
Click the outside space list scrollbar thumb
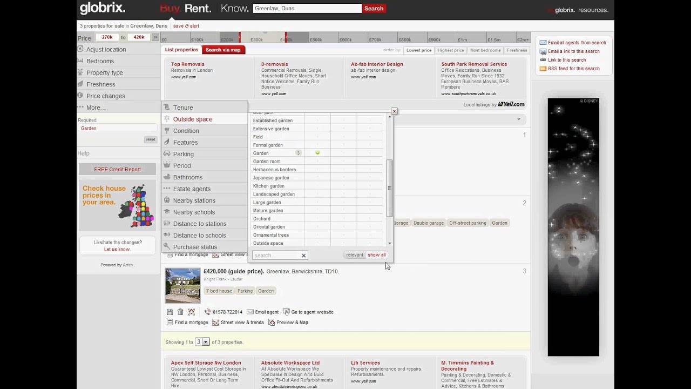[x=389, y=188]
